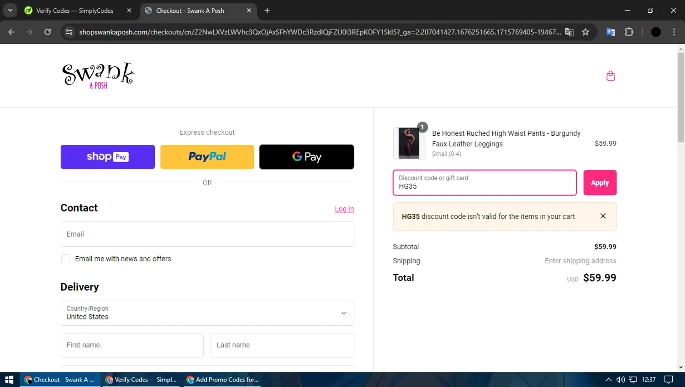Open the volume control in tray
This screenshot has width=685, height=387.
click(x=620, y=380)
